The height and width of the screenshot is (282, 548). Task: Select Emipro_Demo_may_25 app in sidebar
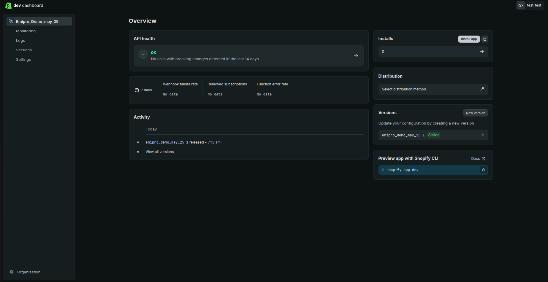[x=39, y=21]
